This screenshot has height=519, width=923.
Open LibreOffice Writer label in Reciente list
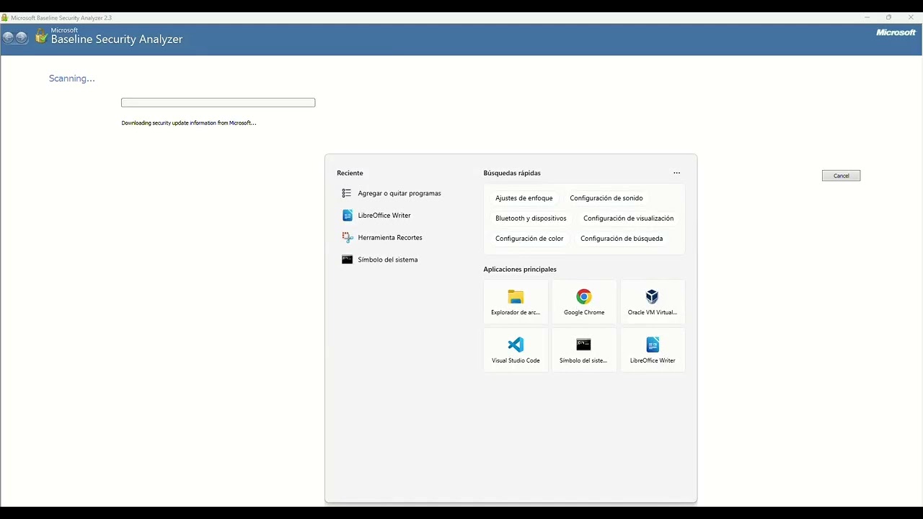384,216
